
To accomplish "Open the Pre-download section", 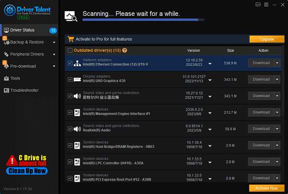I will point(29,66).
